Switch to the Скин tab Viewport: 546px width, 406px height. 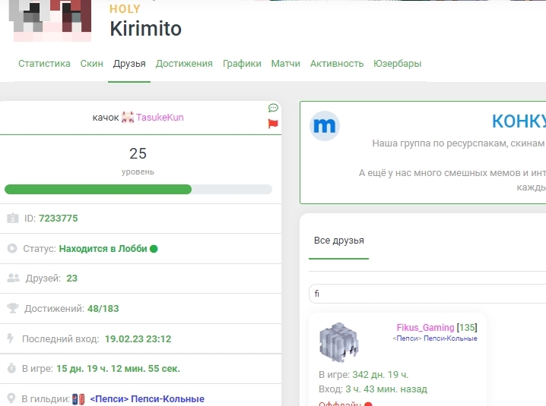click(92, 64)
